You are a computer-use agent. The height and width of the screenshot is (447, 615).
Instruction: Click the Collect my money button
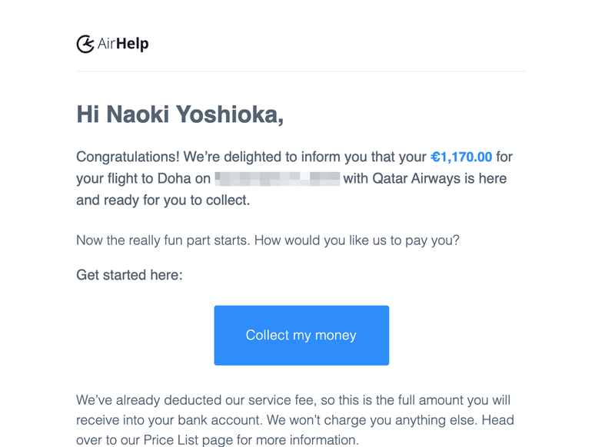(x=301, y=336)
